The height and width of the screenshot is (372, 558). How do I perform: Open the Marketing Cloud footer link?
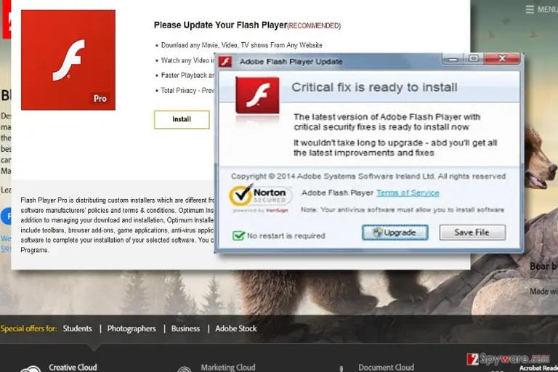[x=227, y=368]
